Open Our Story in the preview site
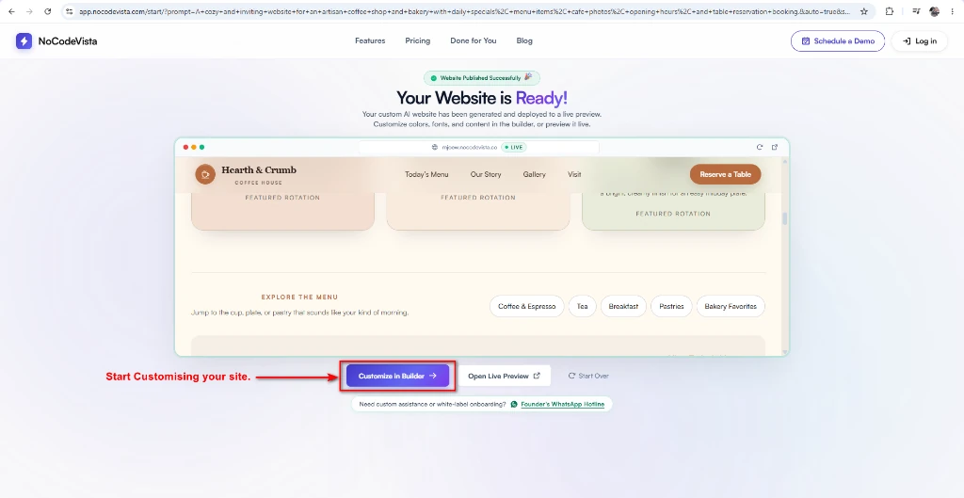Image resolution: width=964 pixels, height=498 pixels. click(486, 174)
